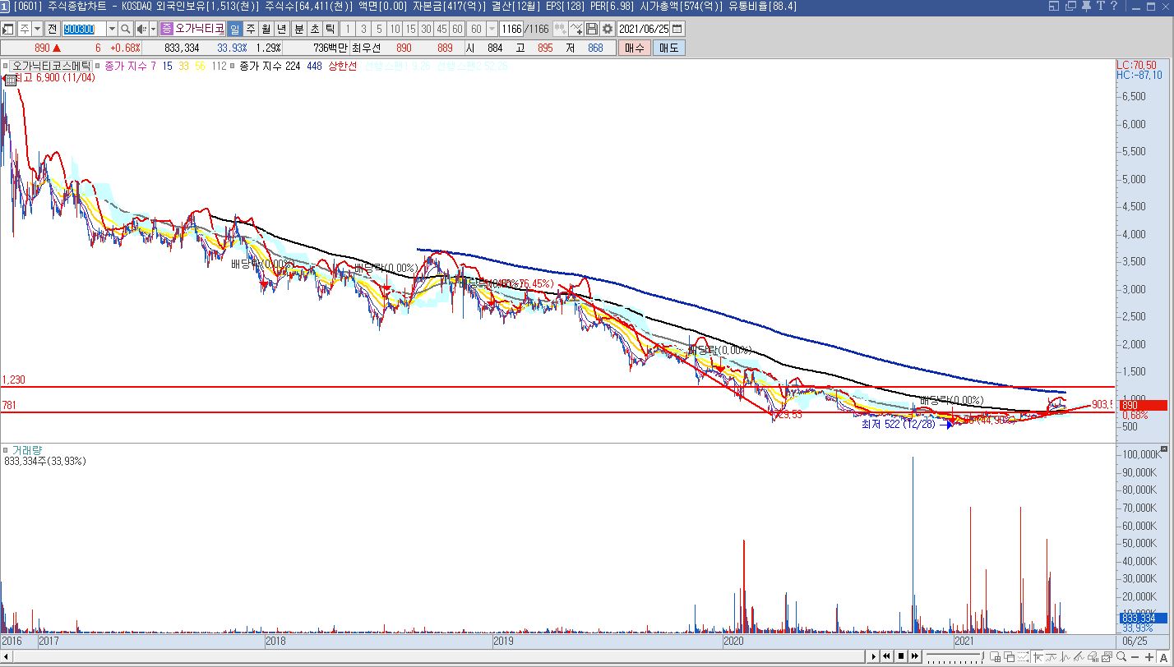Select the 15 interval button
The height and width of the screenshot is (667, 1174).
click(x=410, y=29)
